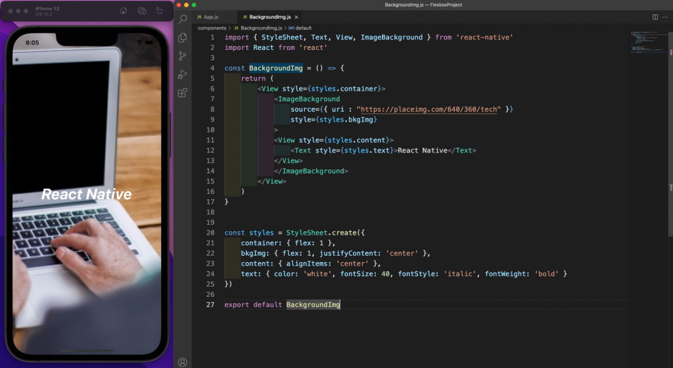The image size is (673, 368).
Task: Open the Run and Debug view
Action: pos(183,74)
